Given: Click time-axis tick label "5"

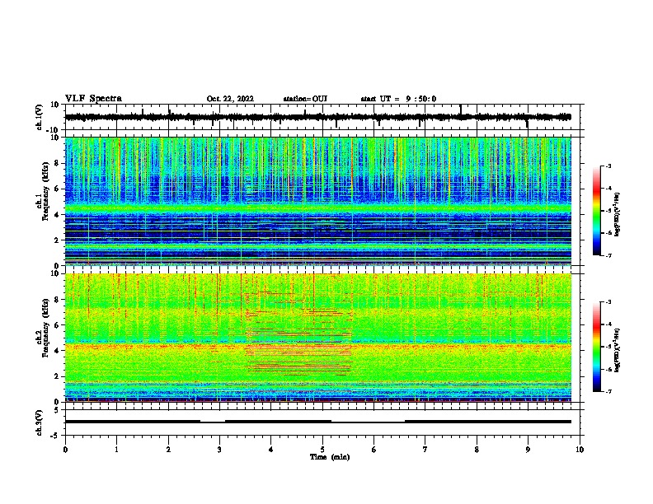Looking at the screenshot, I should 322,450.
